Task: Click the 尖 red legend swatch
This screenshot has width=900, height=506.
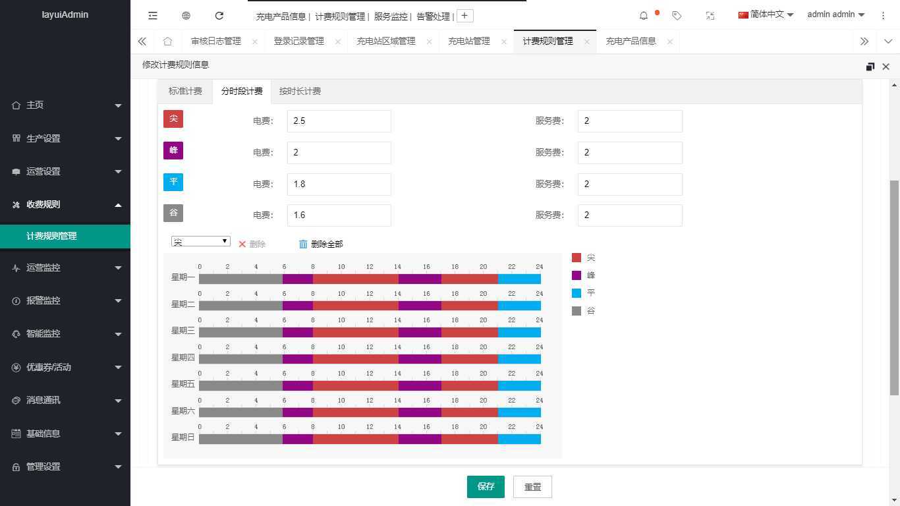Action: coord(577,258)
